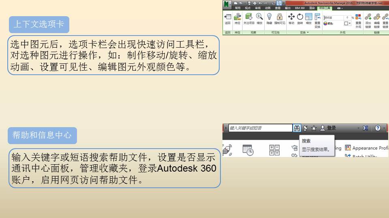This screenshot has height=218, width=389.
Task: Click the 外观 panel title label
Action: click(342, 32)
